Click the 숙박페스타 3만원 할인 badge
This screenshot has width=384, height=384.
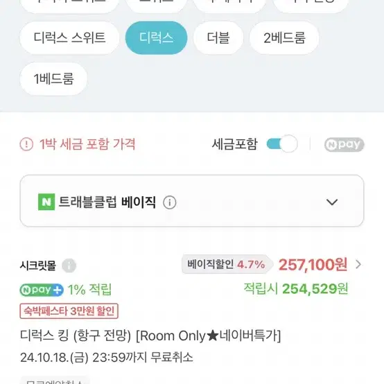click(x=69, y=311)
